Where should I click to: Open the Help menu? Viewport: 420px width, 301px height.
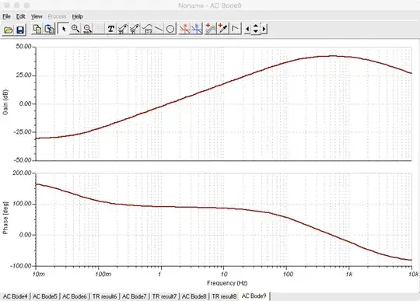pyautogui.click(x=78, y=16)
